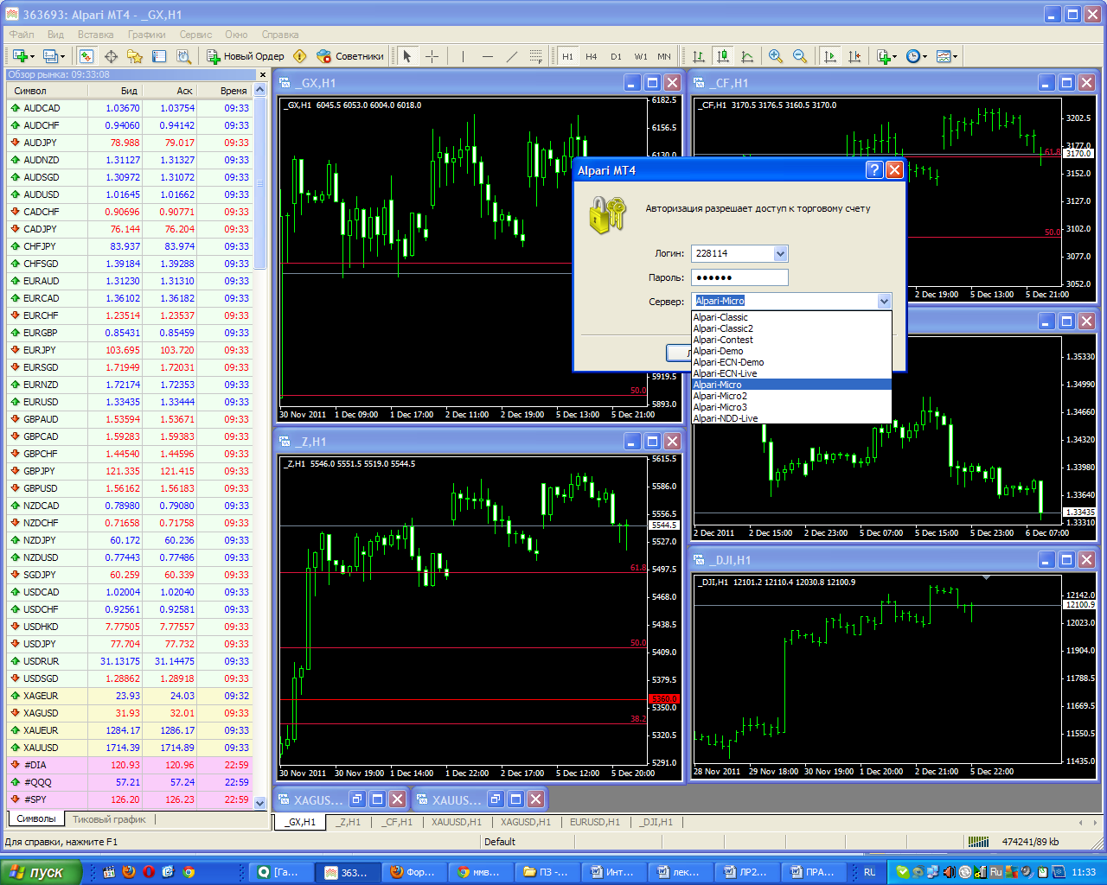The height and width of the screenshot is (885, 1107).
Task: Open the Файл menu
Action: 22,35
